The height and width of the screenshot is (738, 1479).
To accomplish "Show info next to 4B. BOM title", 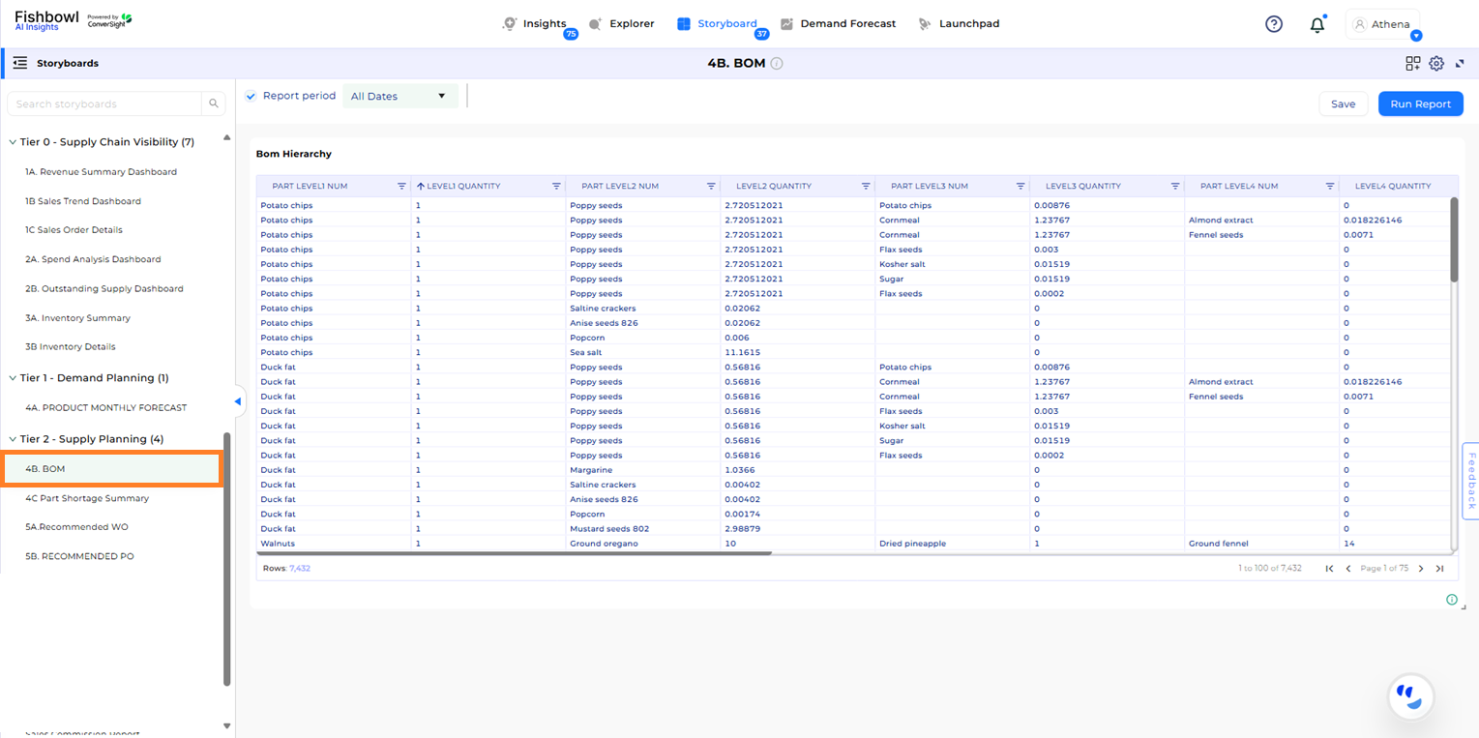I will pos(777,64).
